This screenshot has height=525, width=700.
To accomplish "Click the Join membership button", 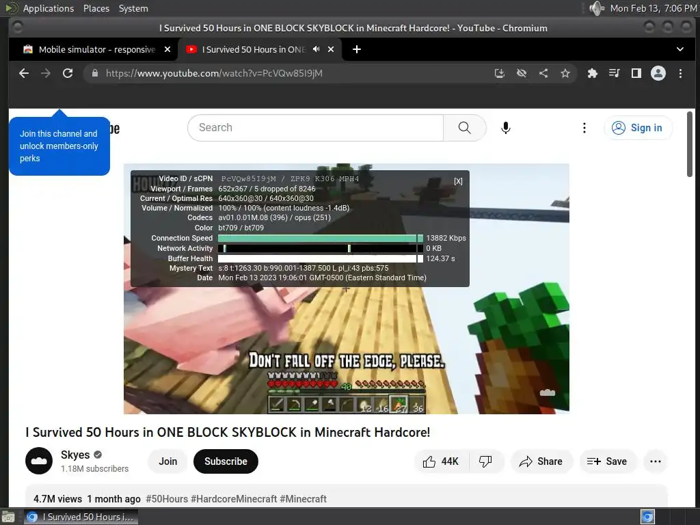I will (168, 461).
